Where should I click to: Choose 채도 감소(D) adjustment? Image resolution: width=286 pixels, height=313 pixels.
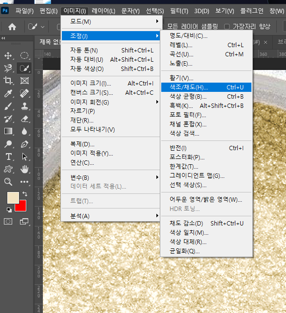tap(206, 224)
